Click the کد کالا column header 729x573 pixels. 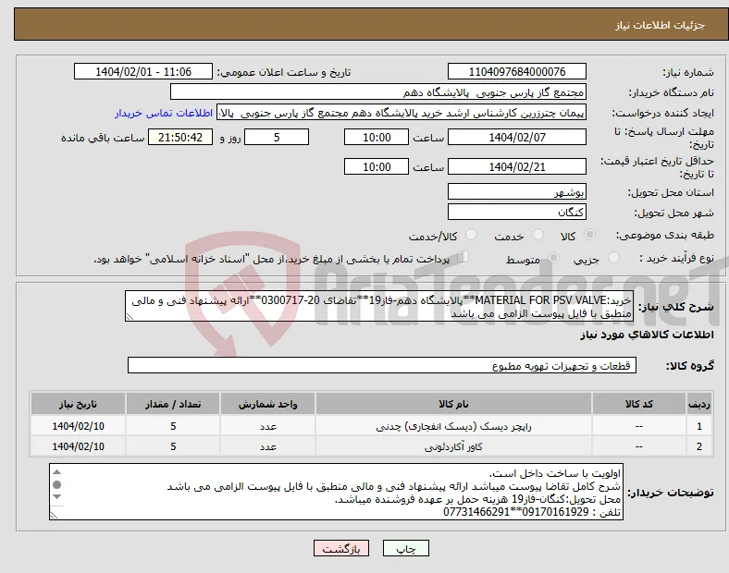click(639, 404)
